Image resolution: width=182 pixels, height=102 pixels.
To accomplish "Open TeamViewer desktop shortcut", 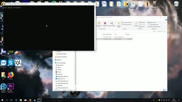I will click(3, 63).
